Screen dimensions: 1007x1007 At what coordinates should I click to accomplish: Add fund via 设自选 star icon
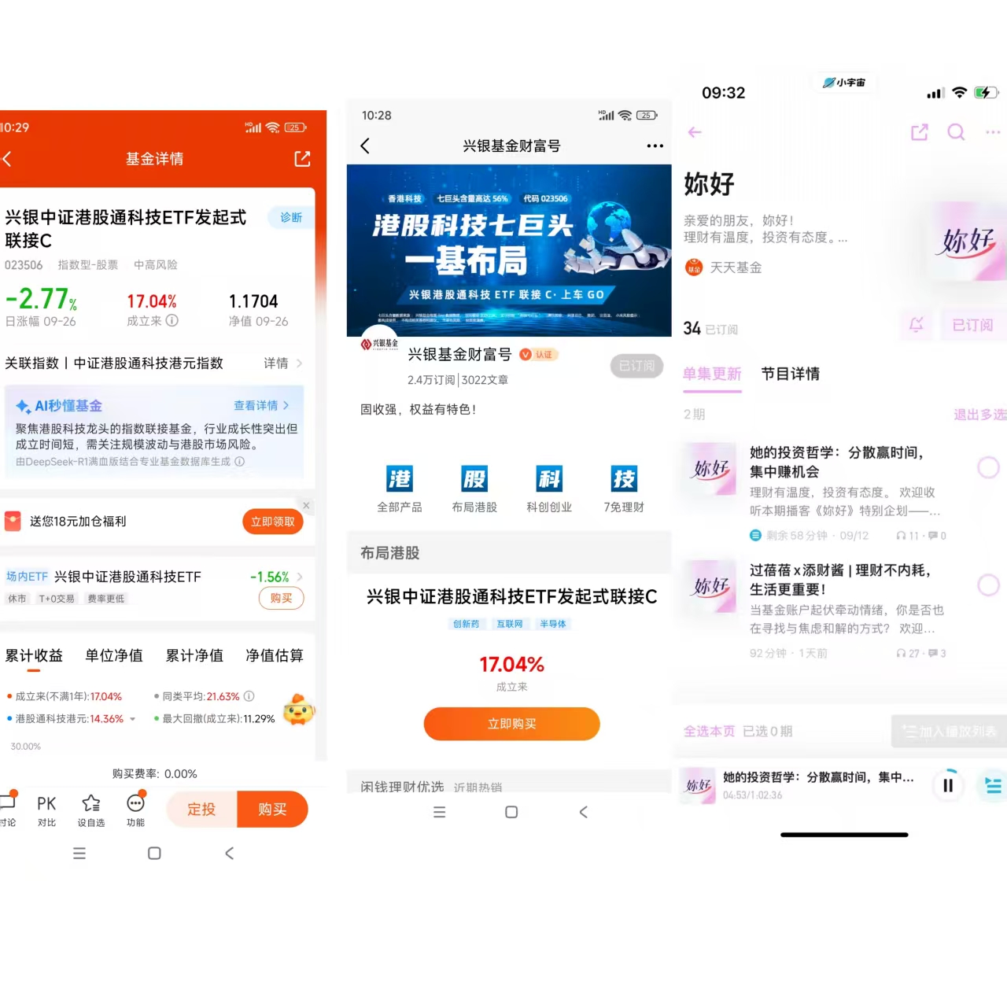tap(91, 810)
